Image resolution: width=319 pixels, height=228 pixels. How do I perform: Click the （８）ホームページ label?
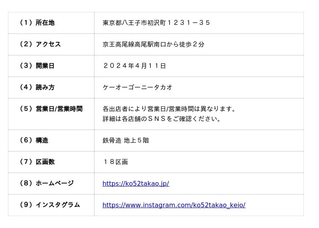[47, 183]
